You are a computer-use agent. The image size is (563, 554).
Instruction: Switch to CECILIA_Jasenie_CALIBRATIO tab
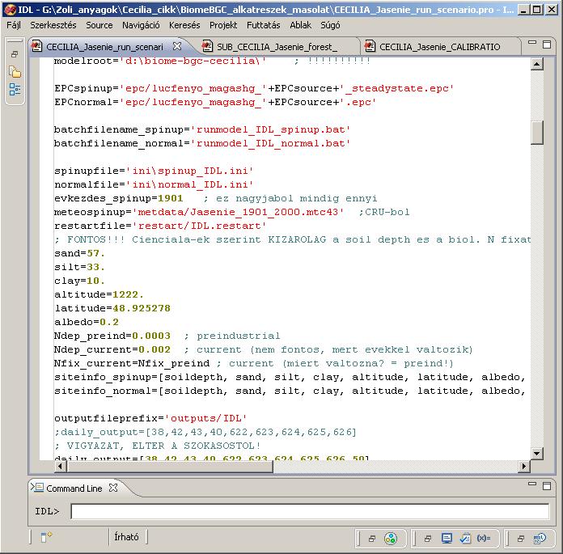pyautogui.click(x=439, y=47)
